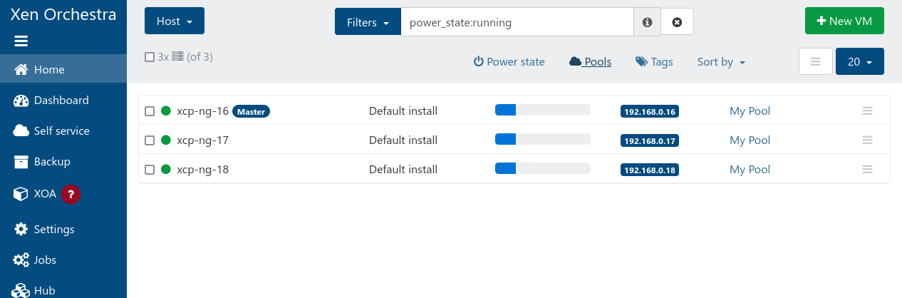The image size is (902, 298).
Task: Select the xcp-ng-16 host checkbox
Action: [150, 111]
